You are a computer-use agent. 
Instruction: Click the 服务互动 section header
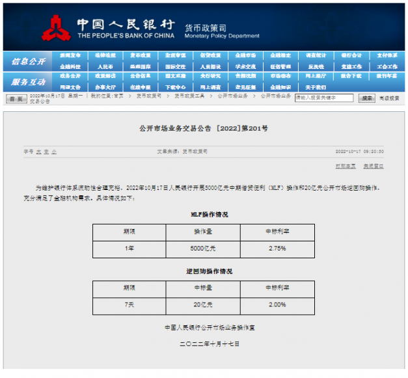point(28,82)
